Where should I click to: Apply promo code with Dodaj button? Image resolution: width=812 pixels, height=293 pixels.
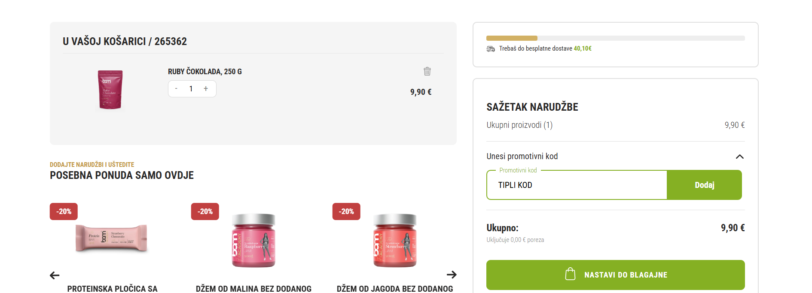705,185
